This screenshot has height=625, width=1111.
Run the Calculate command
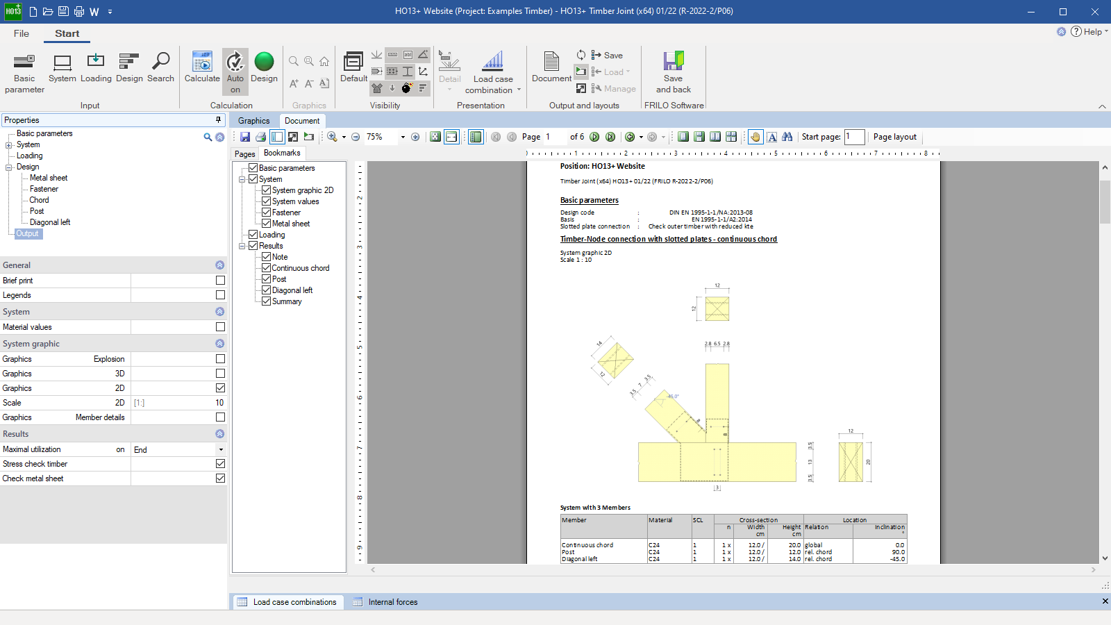[x=202, y=68]
